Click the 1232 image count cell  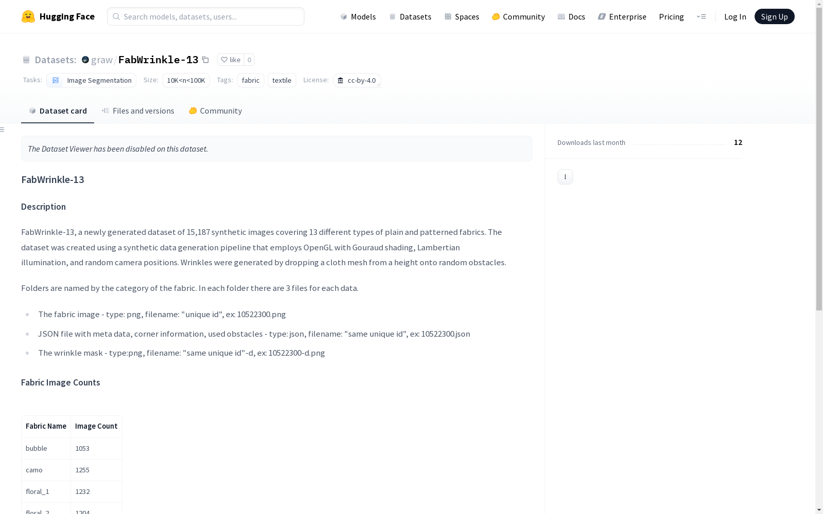point(96,491)
